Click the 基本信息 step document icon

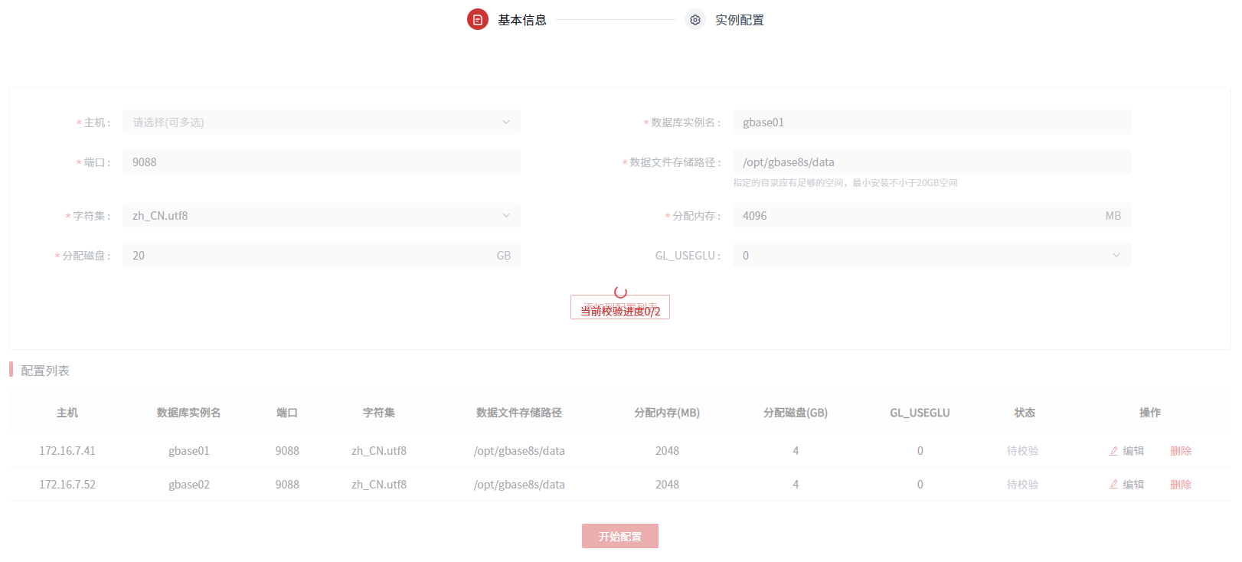point(477,20)
